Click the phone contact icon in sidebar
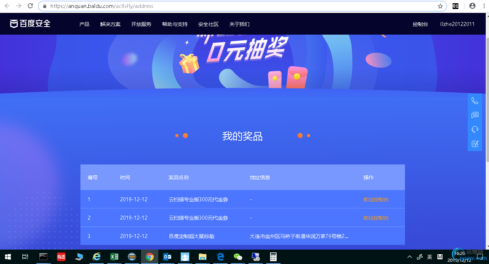The width and height of the screenshot is (489, 264). 475,101
